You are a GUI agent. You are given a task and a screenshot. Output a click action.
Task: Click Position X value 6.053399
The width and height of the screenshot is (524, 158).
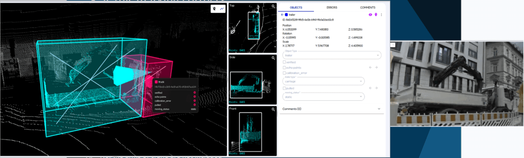[x=290, y=29]
